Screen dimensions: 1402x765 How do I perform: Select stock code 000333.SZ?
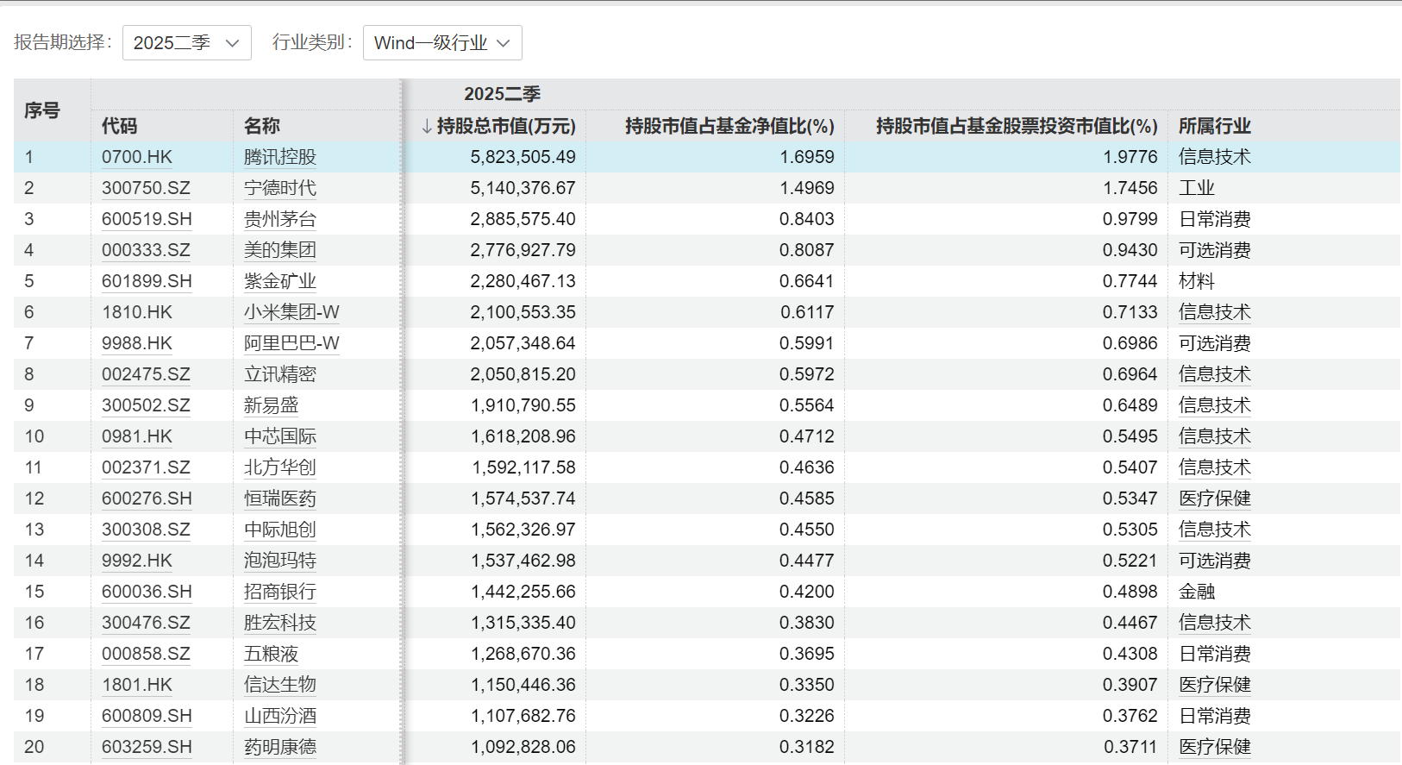point(146,250)
